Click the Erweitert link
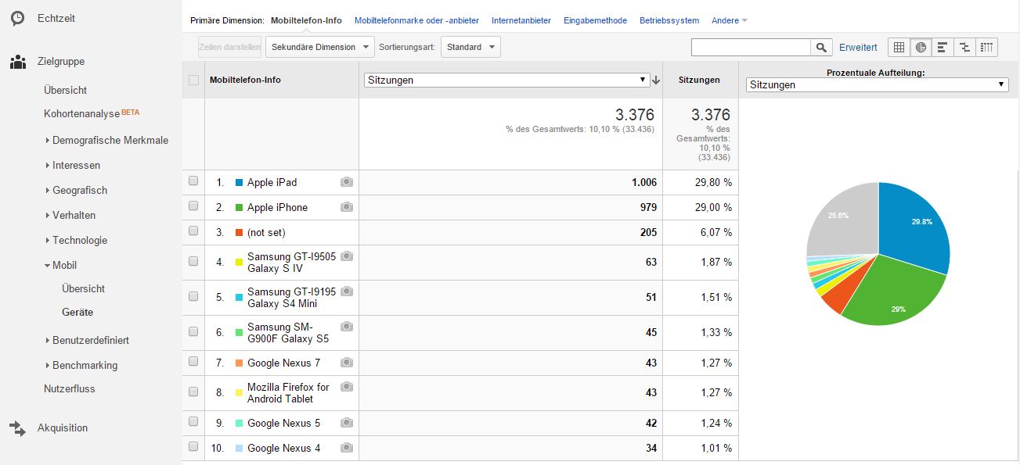The width and height of the screenshot is (1020, 465). click(858, 48)
